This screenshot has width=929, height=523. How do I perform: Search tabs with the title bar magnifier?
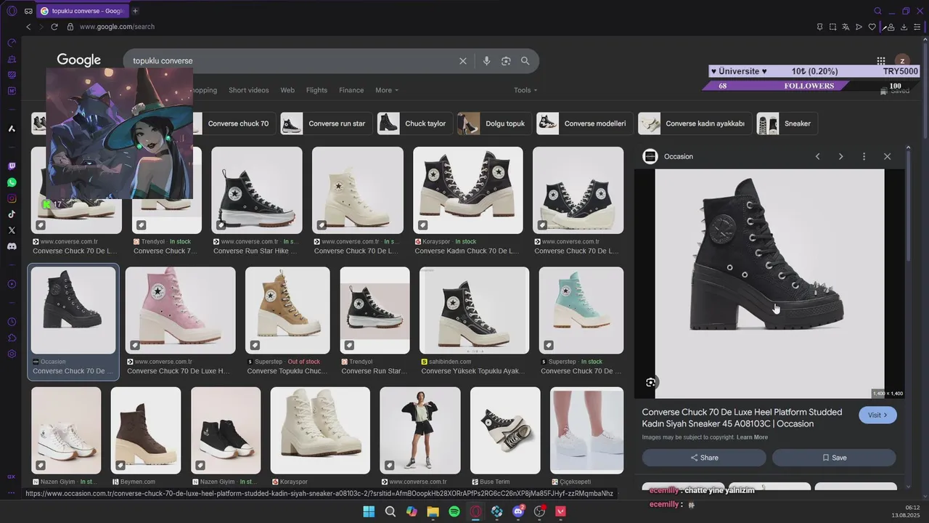877,11
